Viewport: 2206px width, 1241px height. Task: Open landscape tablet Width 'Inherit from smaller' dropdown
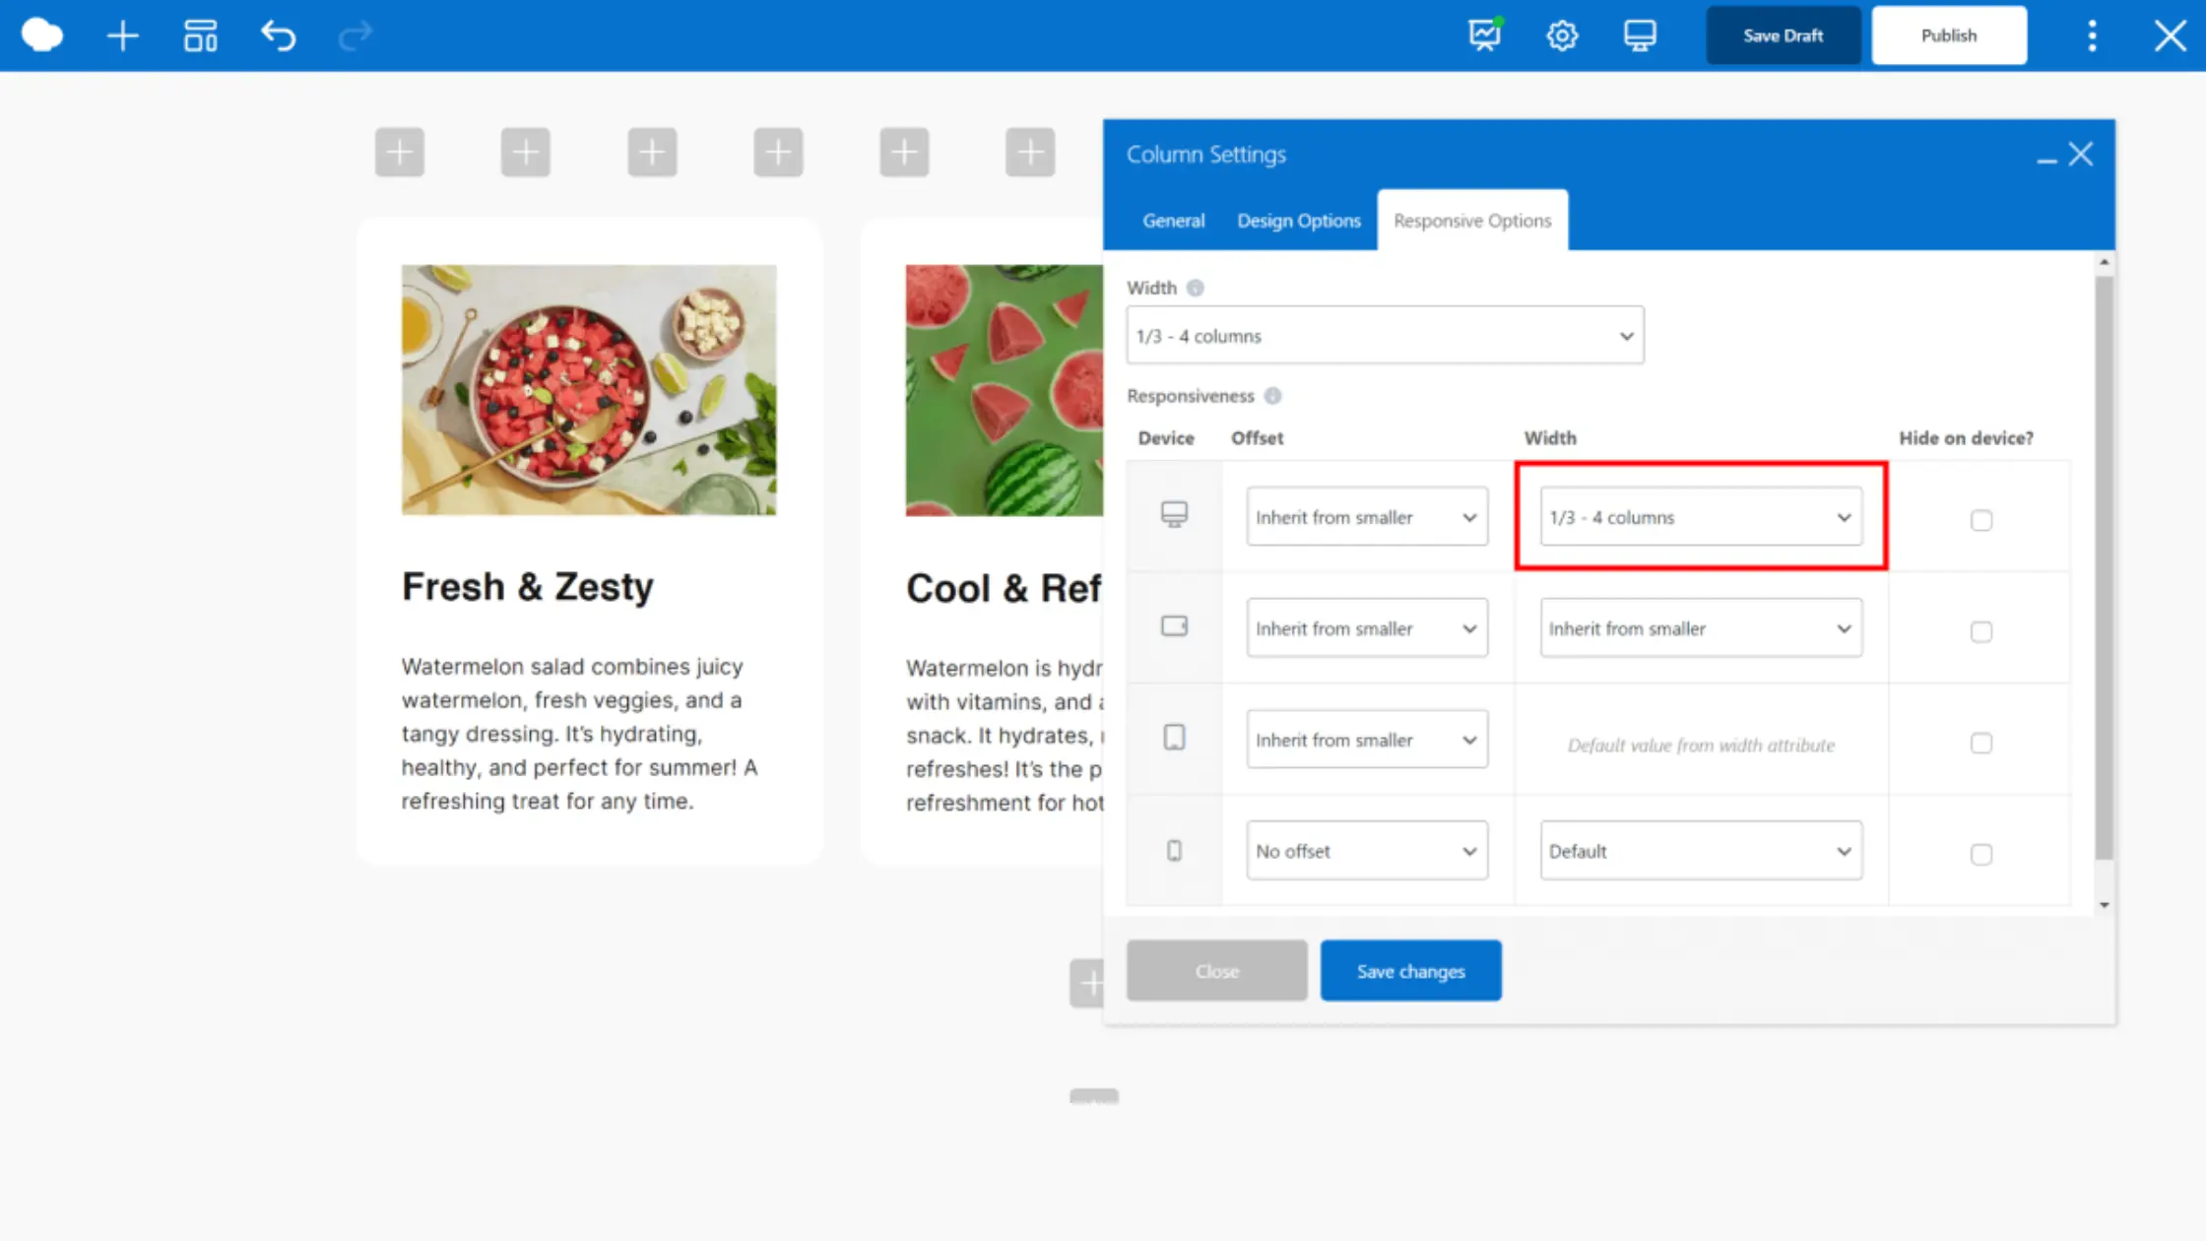[1701, 628]
